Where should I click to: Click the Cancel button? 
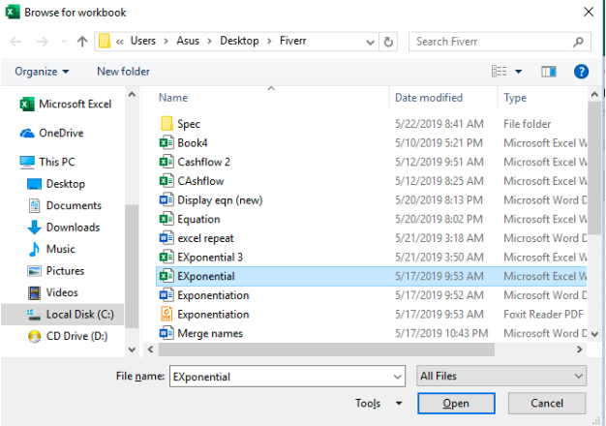tap(547, 403)
